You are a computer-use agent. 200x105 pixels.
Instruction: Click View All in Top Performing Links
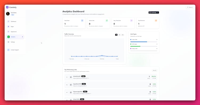pyautogui.click(x=154, y=70)
